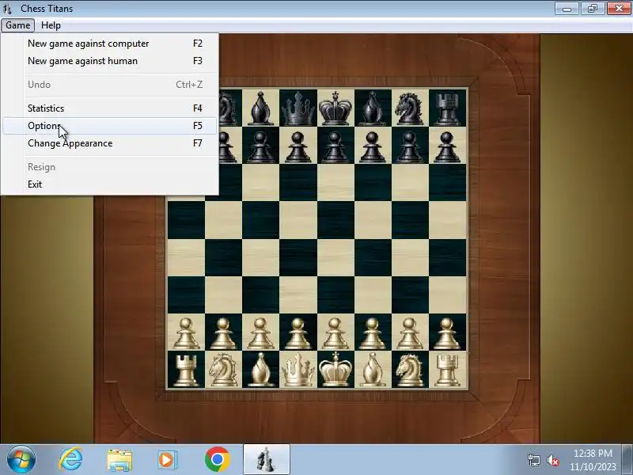Select the white pawn on e2
The height and width of the screenshot is (475, 633).
click(335, 333)
